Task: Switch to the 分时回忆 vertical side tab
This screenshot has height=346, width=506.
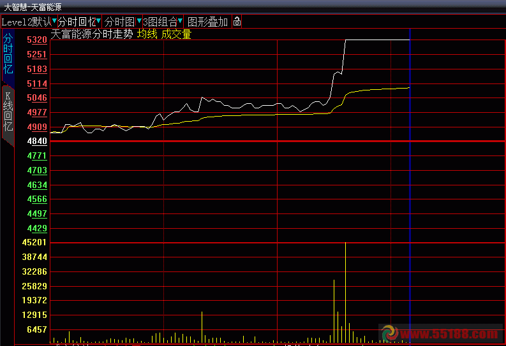Action: point(8,54)
